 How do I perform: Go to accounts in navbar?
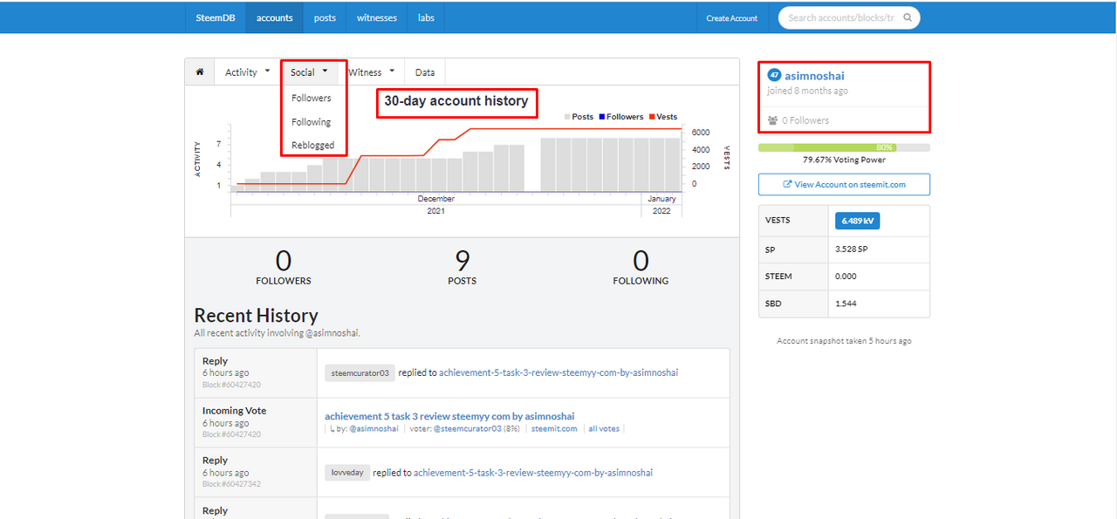pos(275,17)
